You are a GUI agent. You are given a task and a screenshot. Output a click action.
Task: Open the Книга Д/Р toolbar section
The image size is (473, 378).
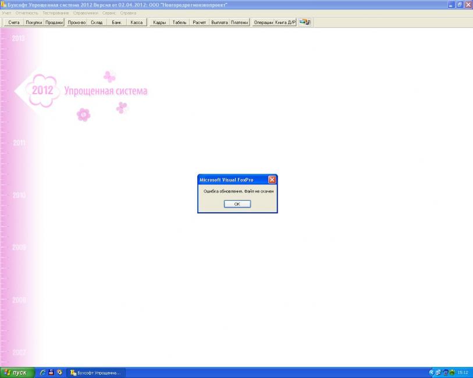tap(286, 22)
